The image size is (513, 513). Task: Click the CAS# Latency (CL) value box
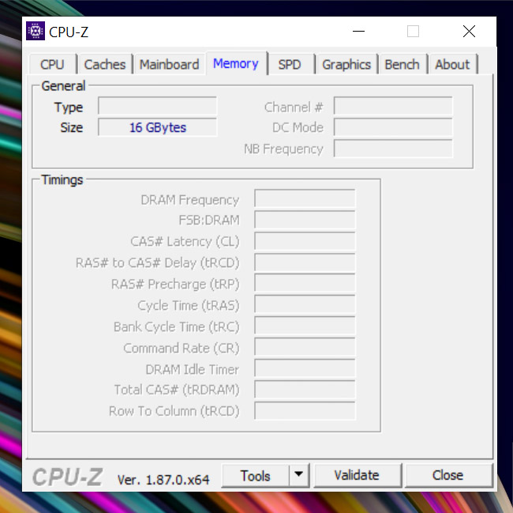305,241
